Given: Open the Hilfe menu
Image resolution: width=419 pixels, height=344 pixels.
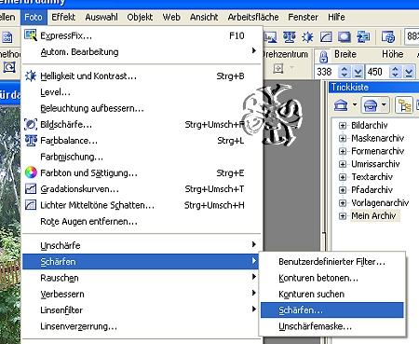Looking at the screenshot, I should (336, 17).
